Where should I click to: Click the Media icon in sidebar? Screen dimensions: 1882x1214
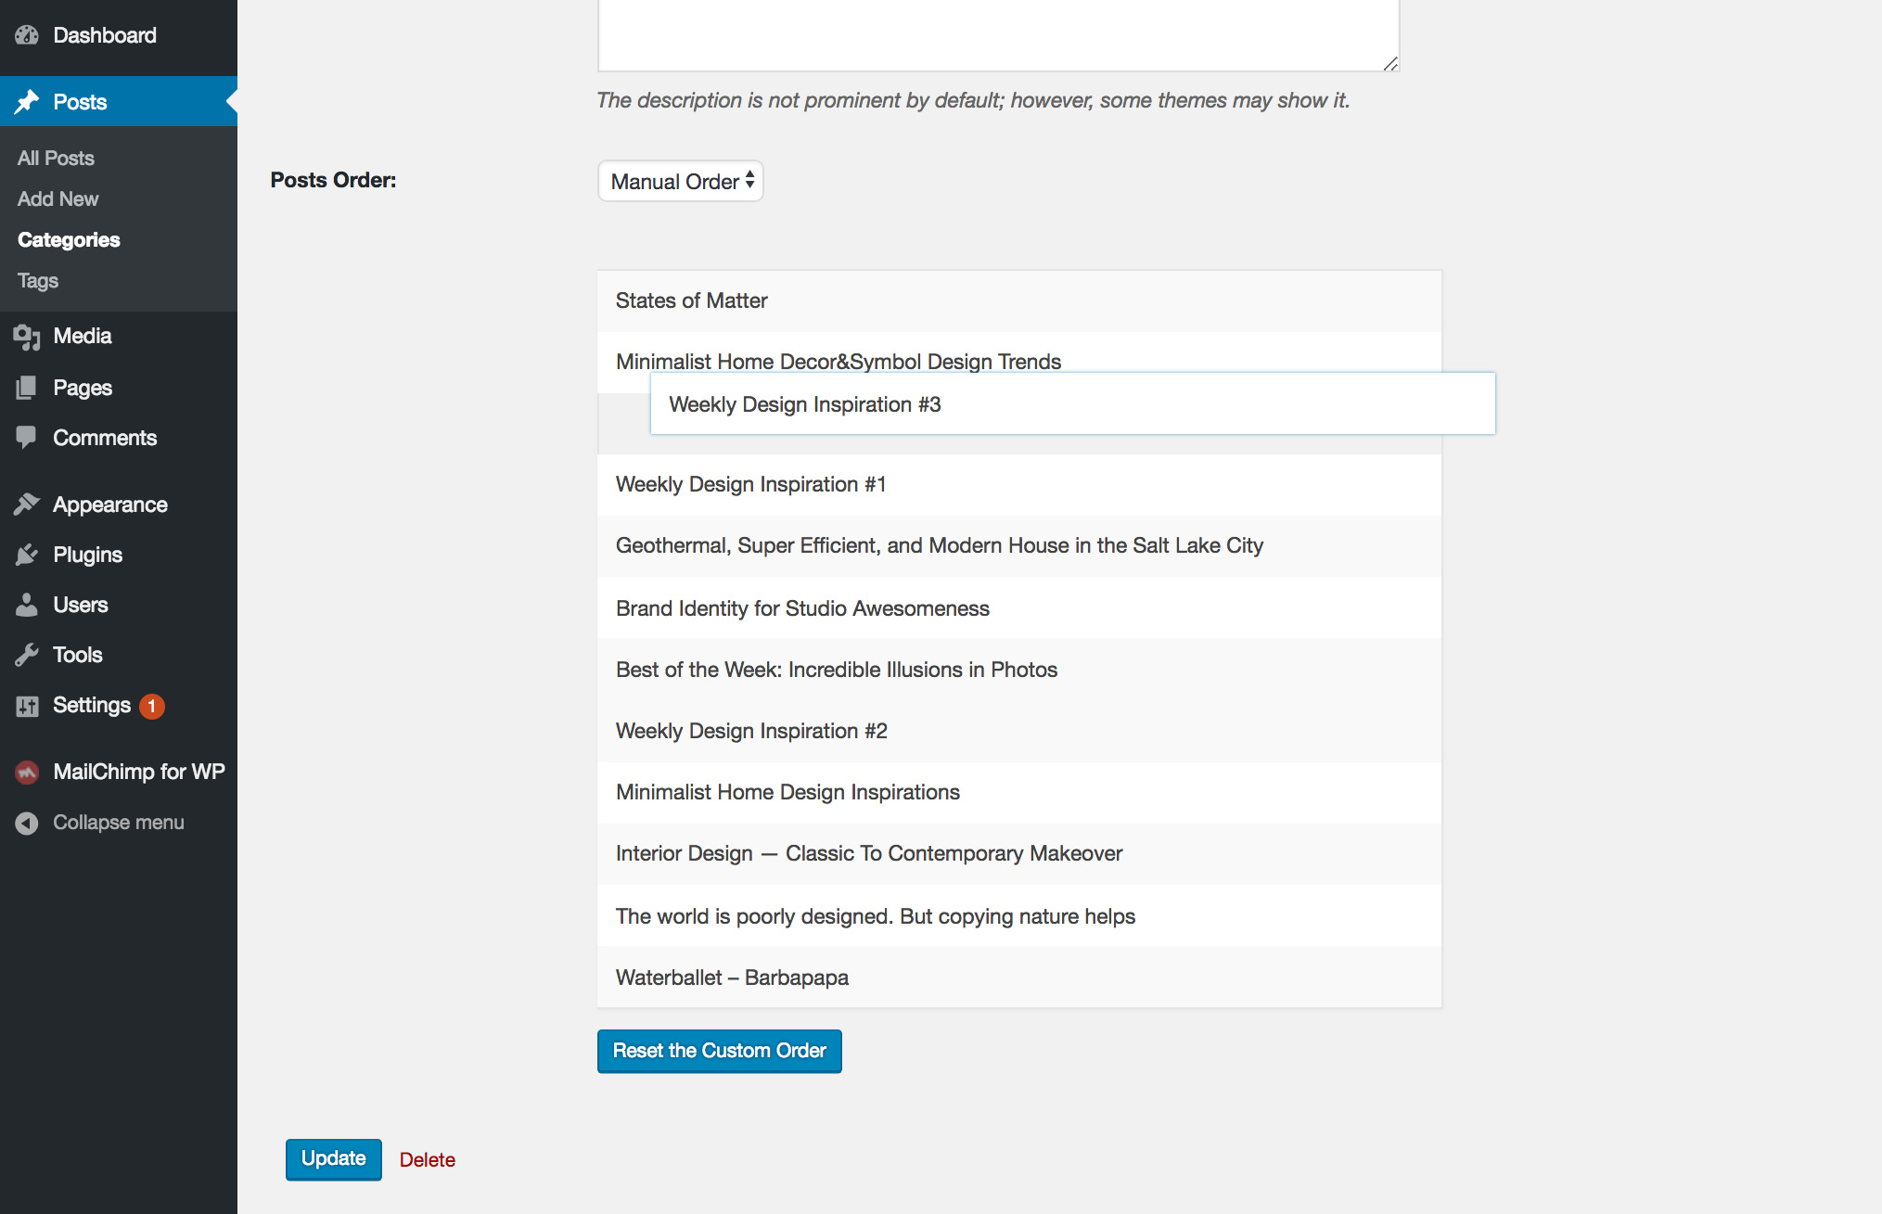pyautogui.click(x=27, y=337)
